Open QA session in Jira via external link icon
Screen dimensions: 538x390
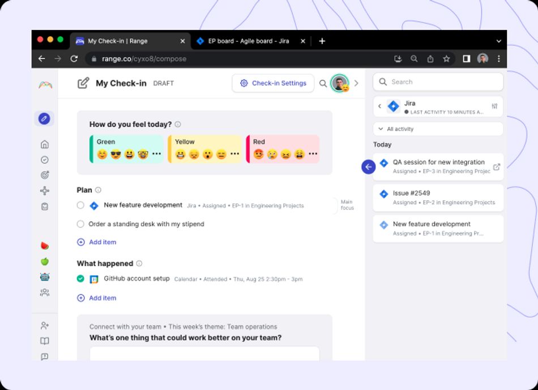pyautogui.click(x=497, y=167)
